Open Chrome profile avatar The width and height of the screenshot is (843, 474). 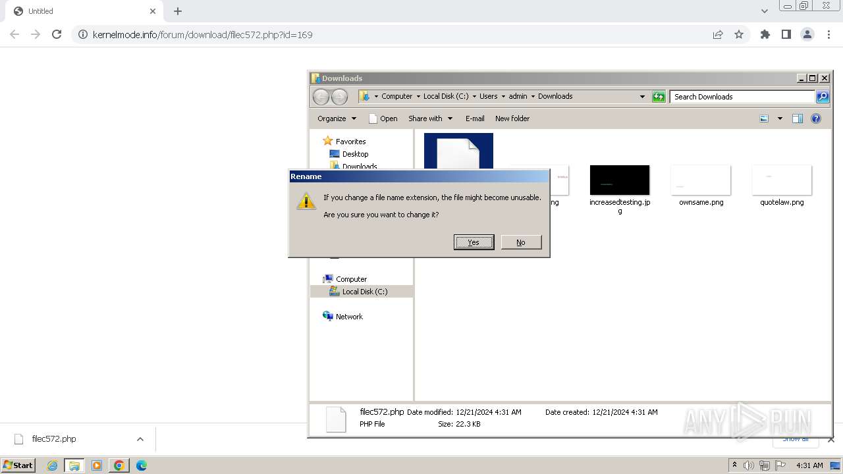click(x=807, y=34)
